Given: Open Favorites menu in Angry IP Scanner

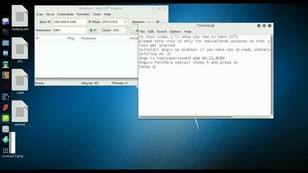Looking at the screenshot, I should (x=83, y=14).
